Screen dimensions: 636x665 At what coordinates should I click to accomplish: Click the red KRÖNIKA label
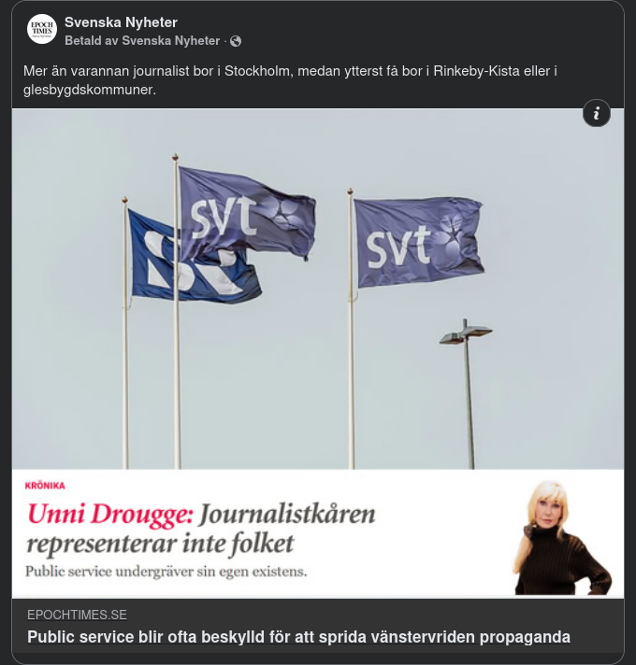(45, 486)
